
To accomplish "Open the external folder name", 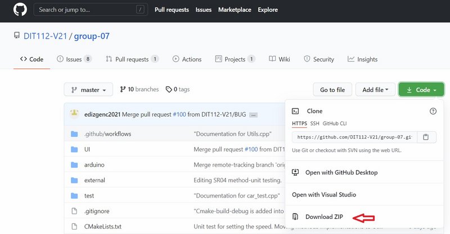I will click(x=94, y=180).
